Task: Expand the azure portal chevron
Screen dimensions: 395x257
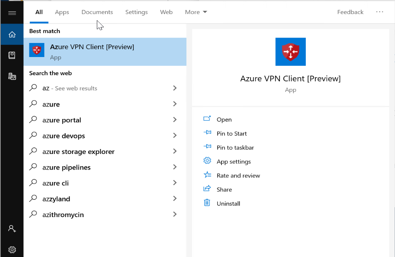Action: click(175, 120)
